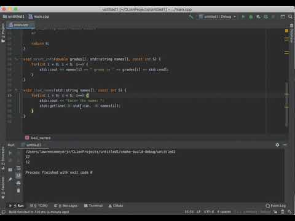Click the std::getline line in editor
The width and height of the screenshot is (295, 221).
[80, 106]
